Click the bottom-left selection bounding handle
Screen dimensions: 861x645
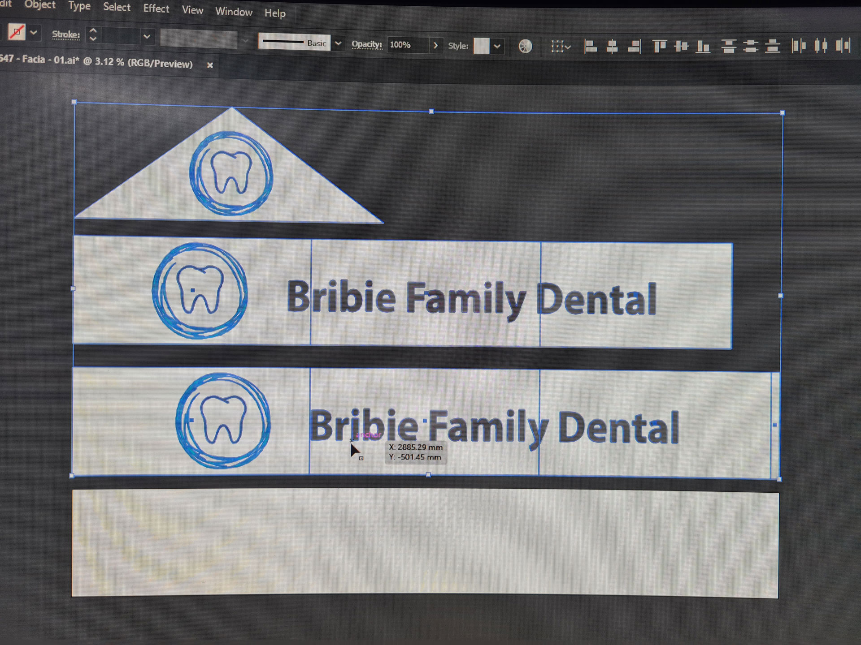pyautogui.click(x=72, y=476)
